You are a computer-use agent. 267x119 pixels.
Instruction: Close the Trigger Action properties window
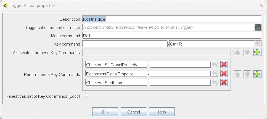pyautogui.click(x=261, y=5)
